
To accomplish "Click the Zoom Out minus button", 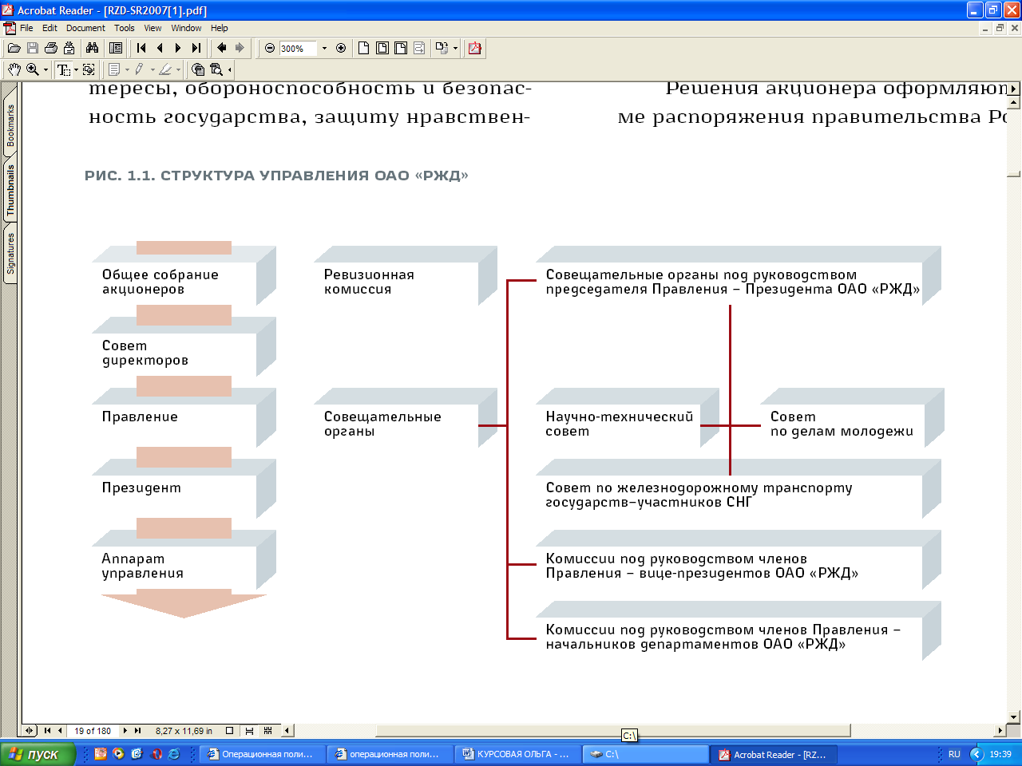I will (x=270, y=49).
